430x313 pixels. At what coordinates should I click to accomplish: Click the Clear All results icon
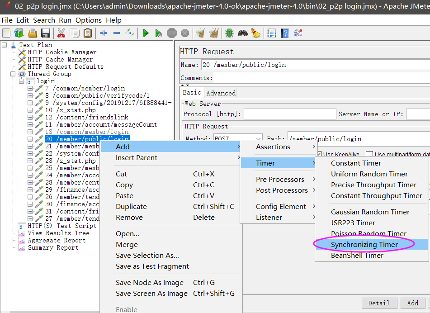click(x=213, y=33)
